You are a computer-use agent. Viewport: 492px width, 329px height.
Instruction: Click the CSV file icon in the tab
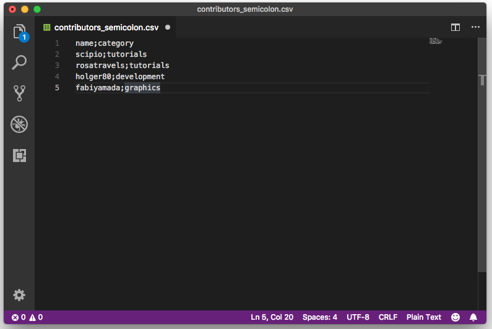47,28
